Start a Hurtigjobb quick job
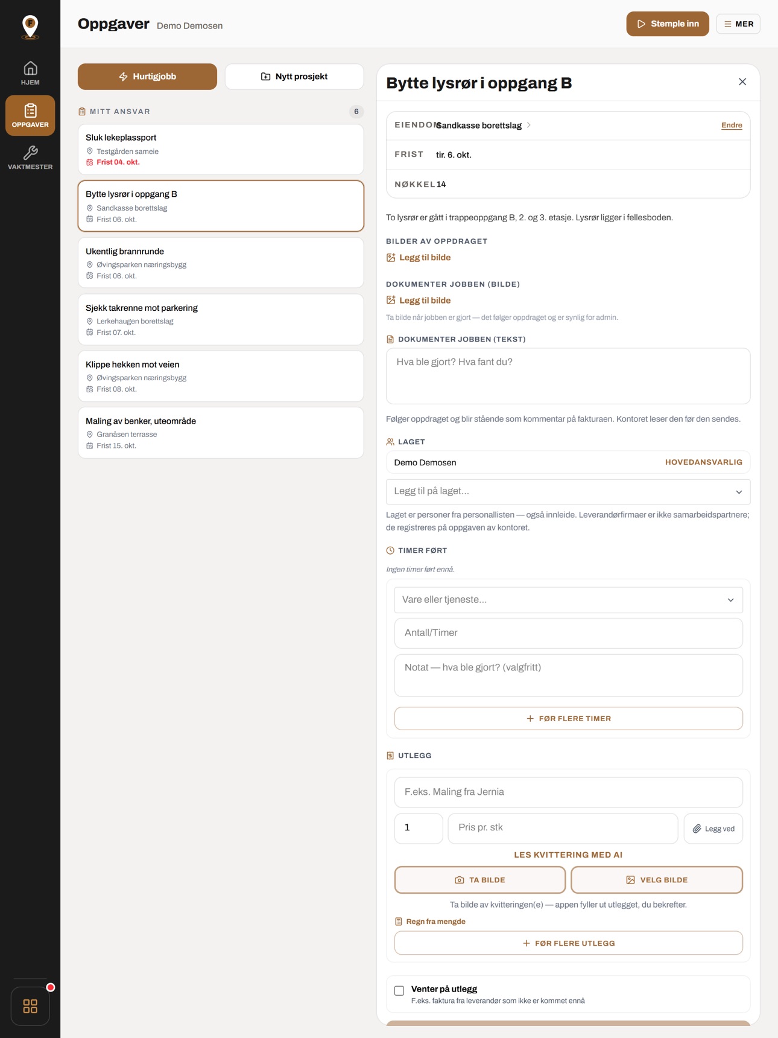778x1038 pixels. 147,77
